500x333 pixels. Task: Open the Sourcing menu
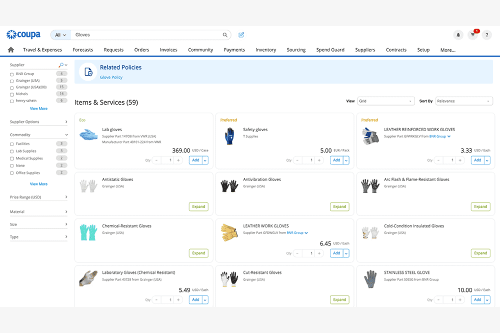(x=296, y=50)
